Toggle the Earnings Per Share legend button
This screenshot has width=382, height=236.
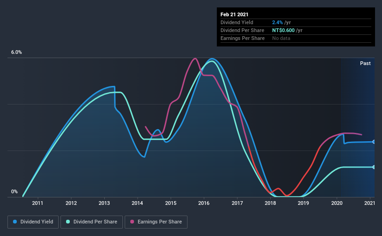click(156, 222)
